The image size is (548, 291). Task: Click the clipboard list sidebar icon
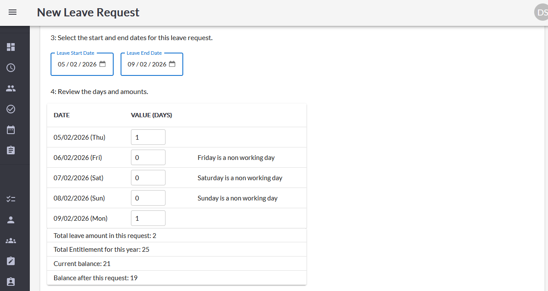(x=11, y=150)
